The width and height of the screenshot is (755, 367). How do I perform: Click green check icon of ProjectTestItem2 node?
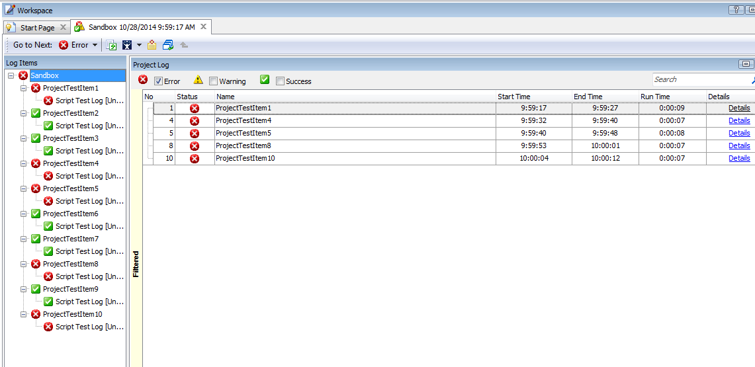[36, 114]
